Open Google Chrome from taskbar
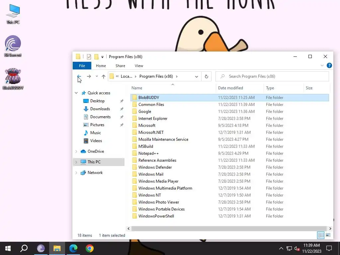The image size is (340, 255). click(90, 248)
